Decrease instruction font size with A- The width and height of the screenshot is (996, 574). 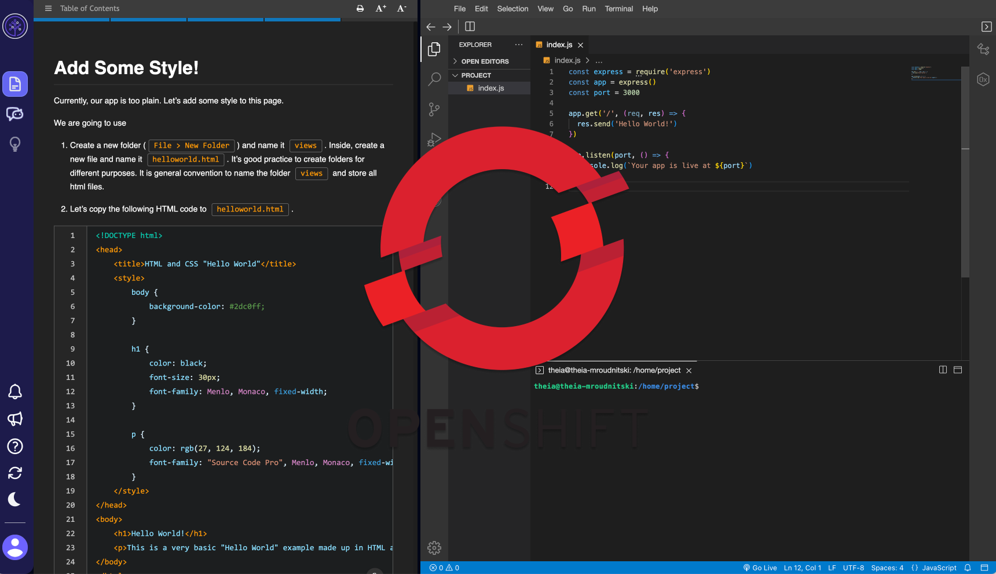click(x=402, y=9)
